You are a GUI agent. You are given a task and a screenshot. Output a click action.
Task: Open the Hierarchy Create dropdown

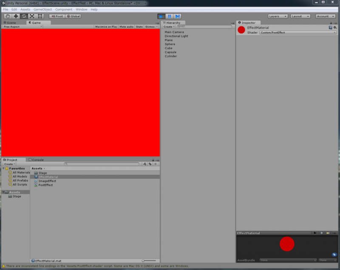coord(169,27)
